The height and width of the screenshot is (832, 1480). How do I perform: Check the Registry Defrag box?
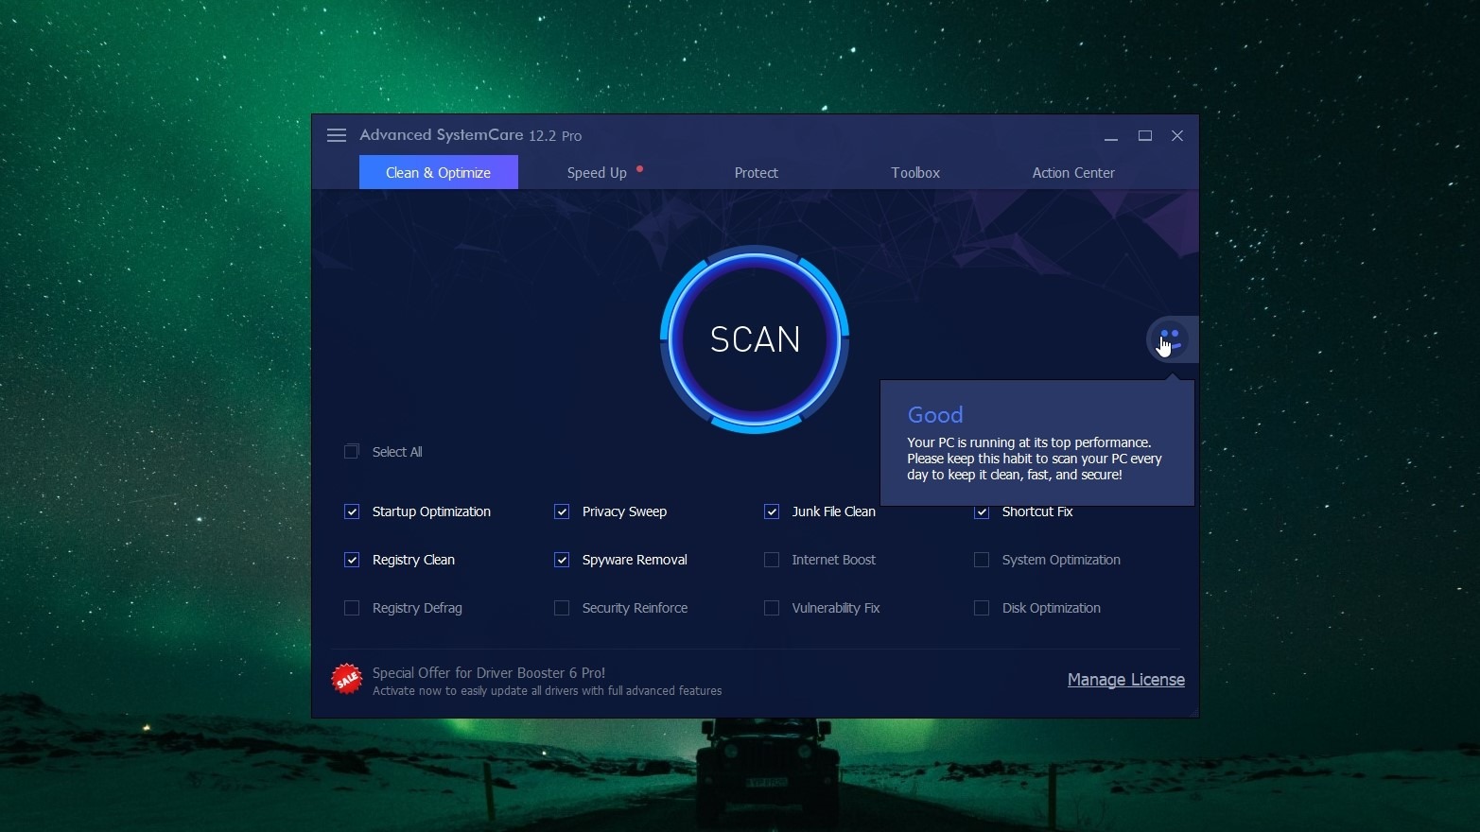pyautogui.click(x=352, y=608)
